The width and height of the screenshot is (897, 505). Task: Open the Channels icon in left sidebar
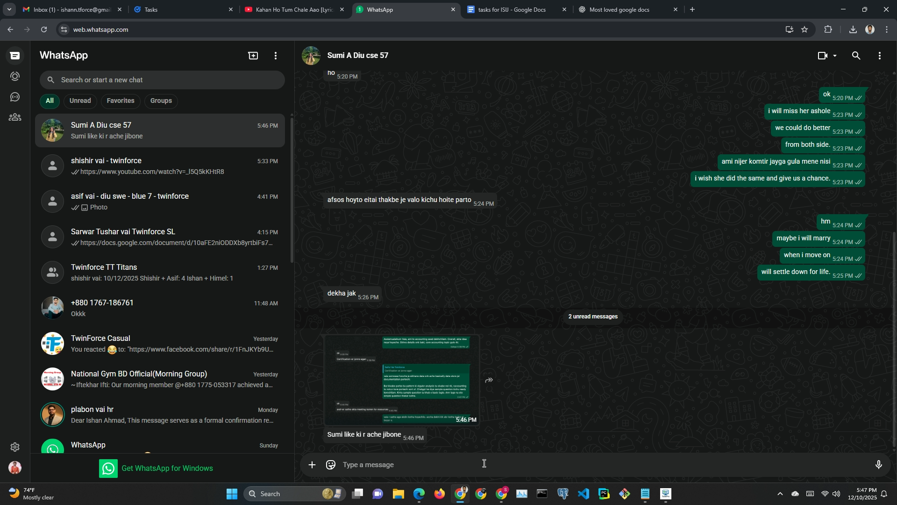pyautogui.click(x=15, y=97)
